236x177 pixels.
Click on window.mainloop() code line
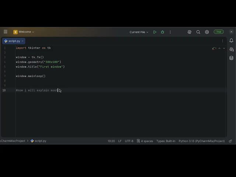(x=31, y=76)
